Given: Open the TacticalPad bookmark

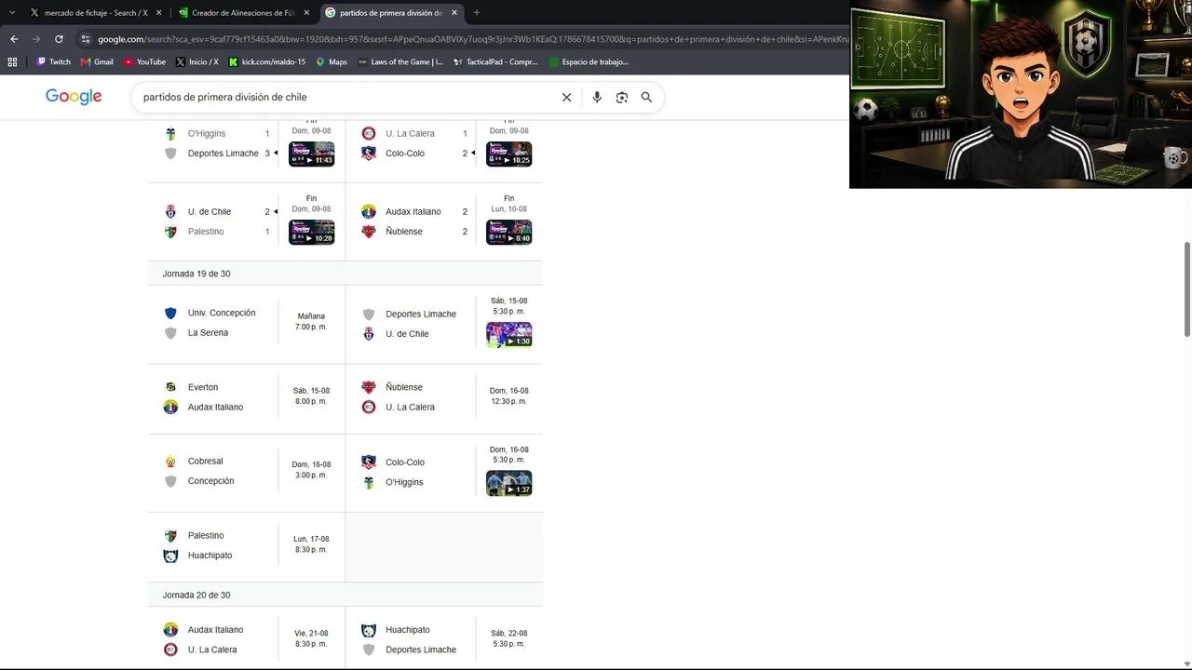Looking at the screenshot, I should coord(495,62).
